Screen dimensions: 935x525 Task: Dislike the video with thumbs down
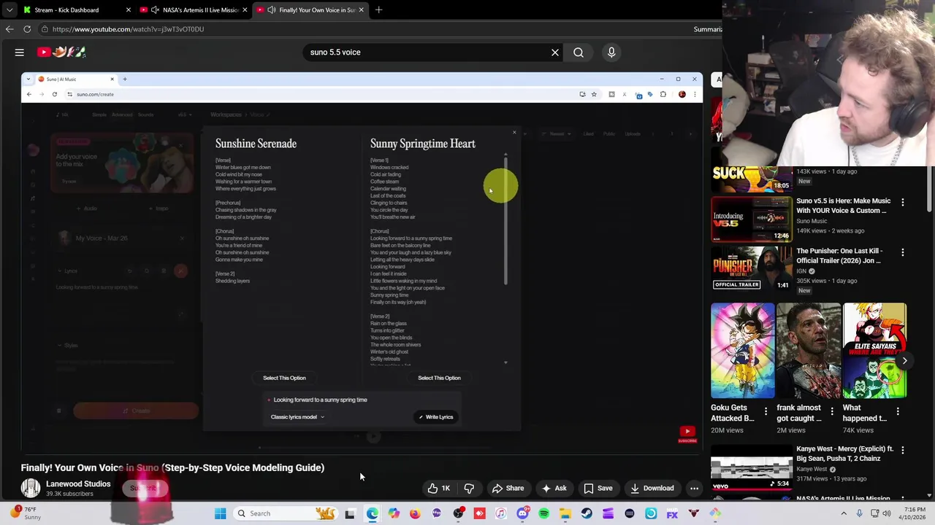pos(469,489)
